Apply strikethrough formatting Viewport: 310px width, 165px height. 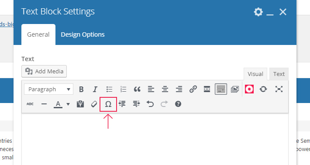[30, 104]
